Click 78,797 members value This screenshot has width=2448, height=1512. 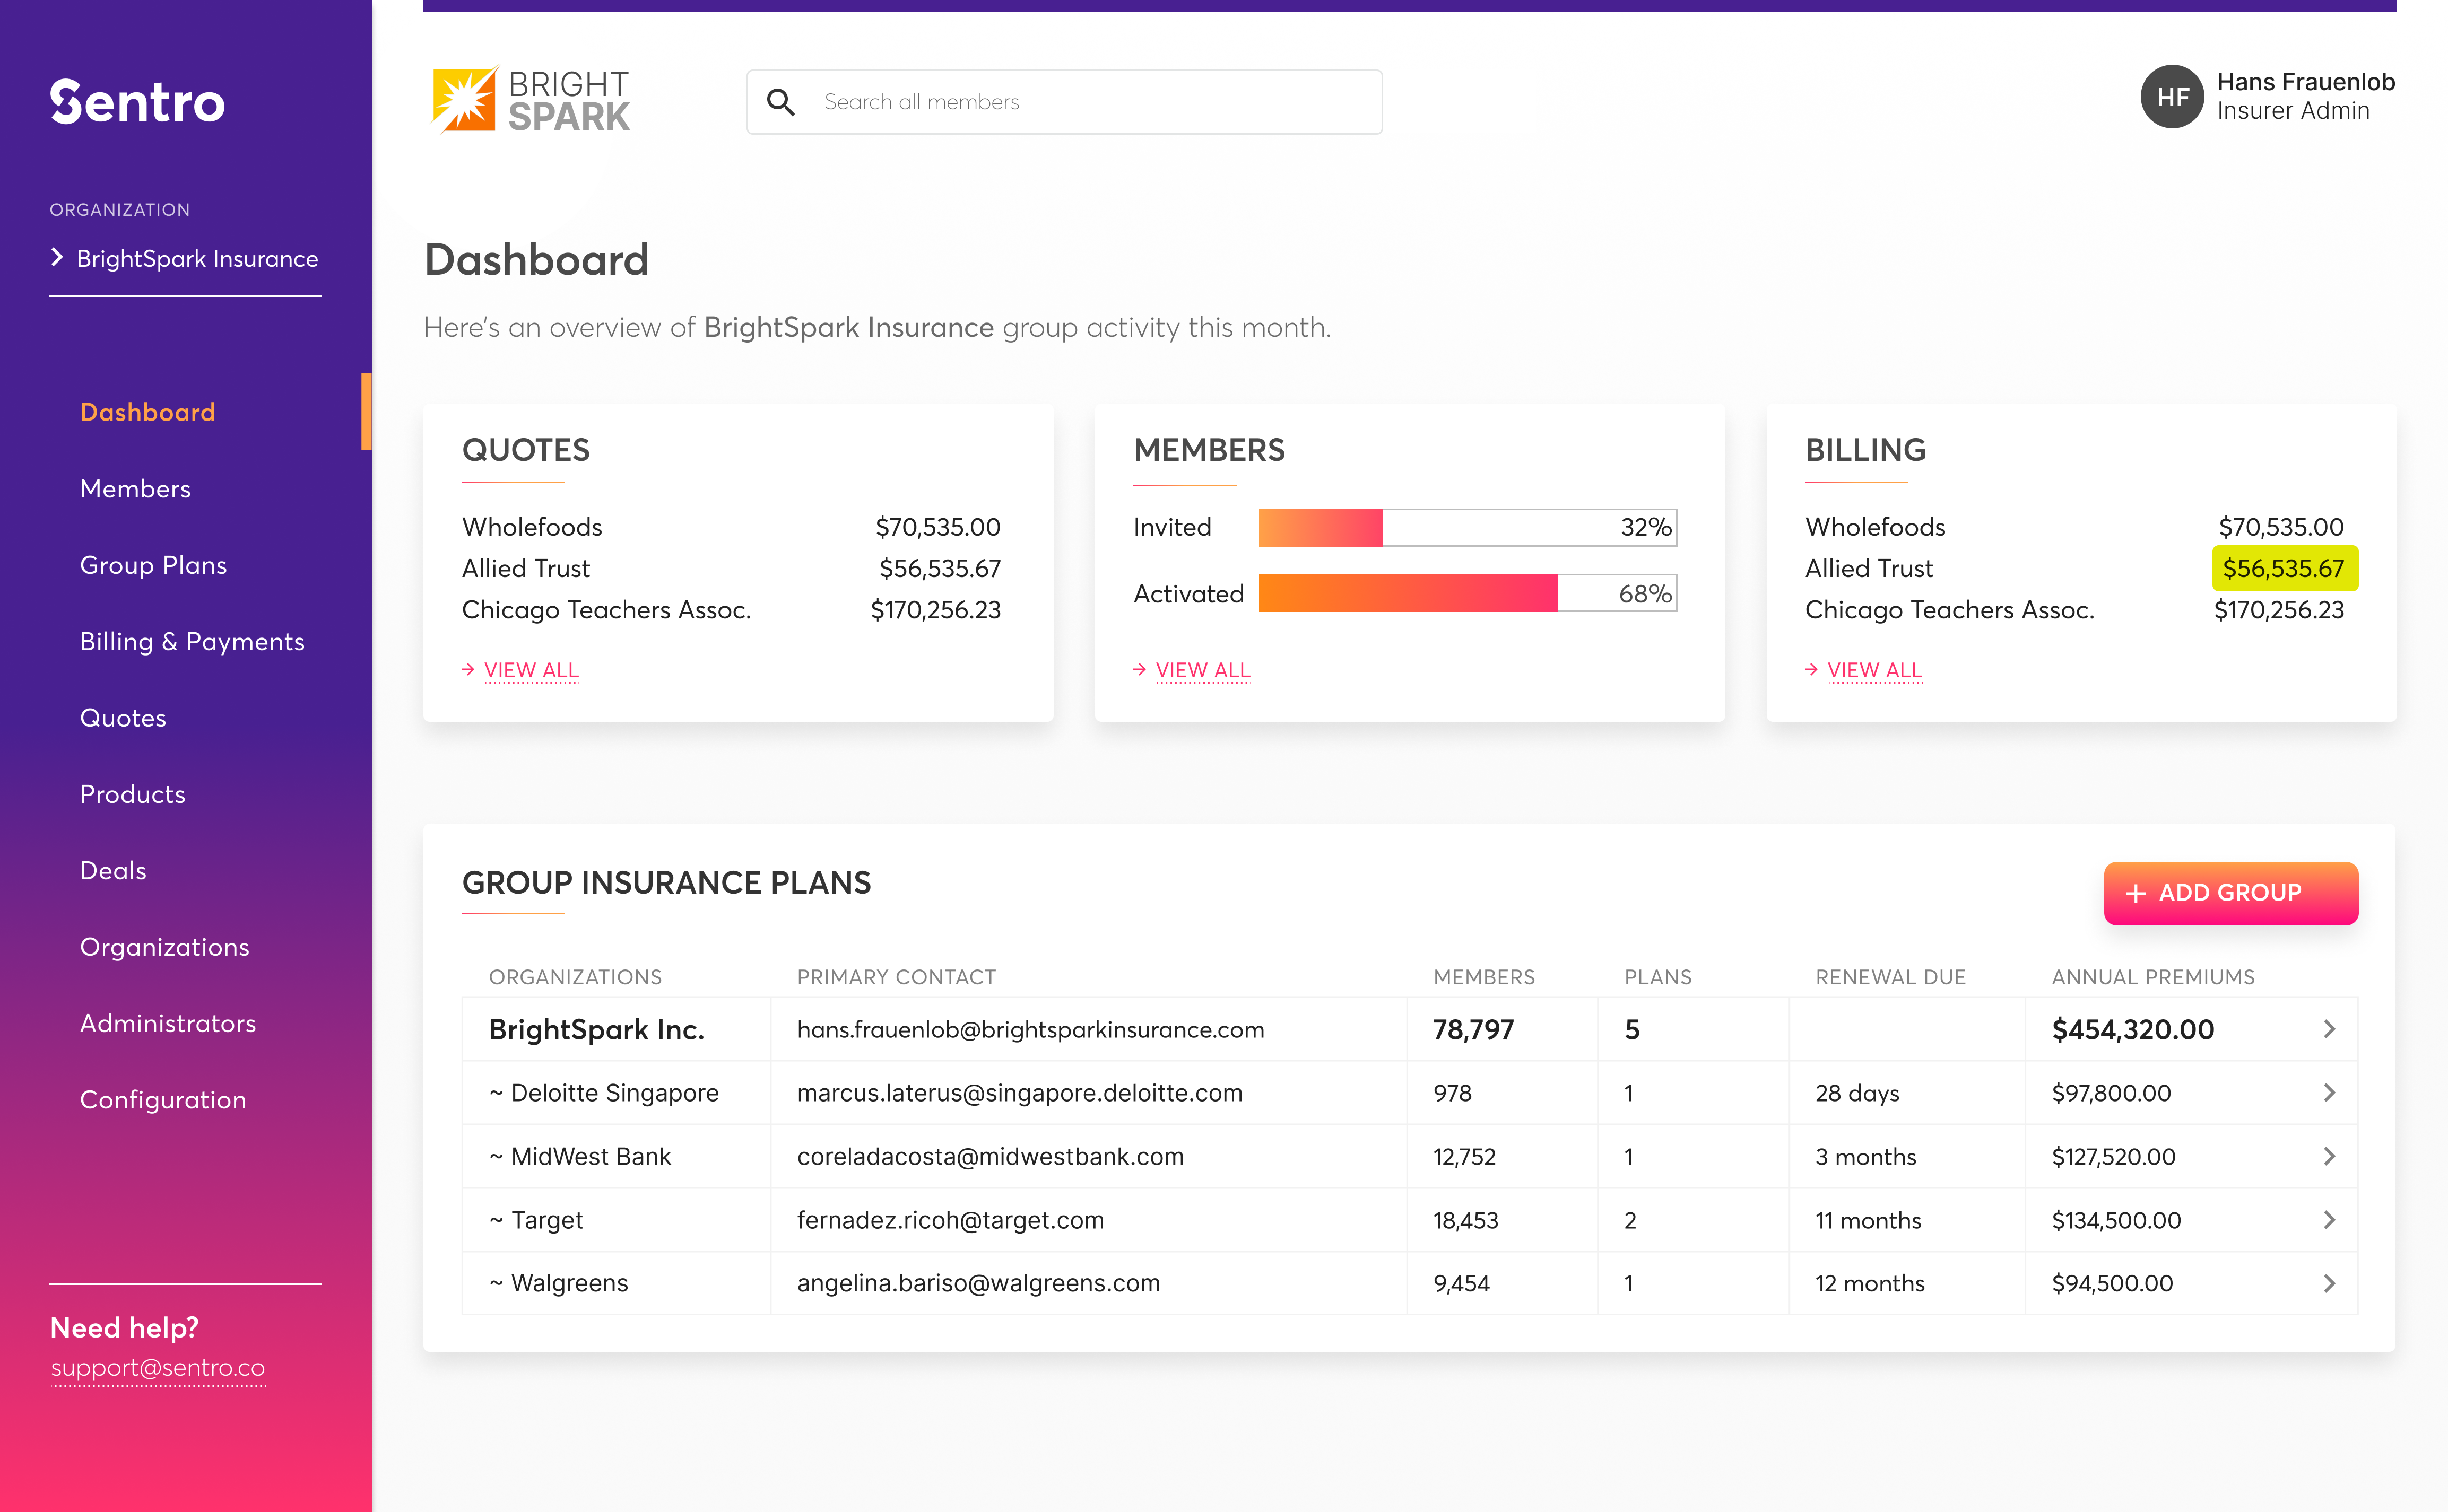coord(1473,1029)
